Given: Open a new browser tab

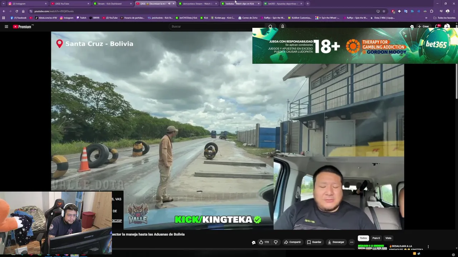Looking at the screenshot, I should coord(308,4).
